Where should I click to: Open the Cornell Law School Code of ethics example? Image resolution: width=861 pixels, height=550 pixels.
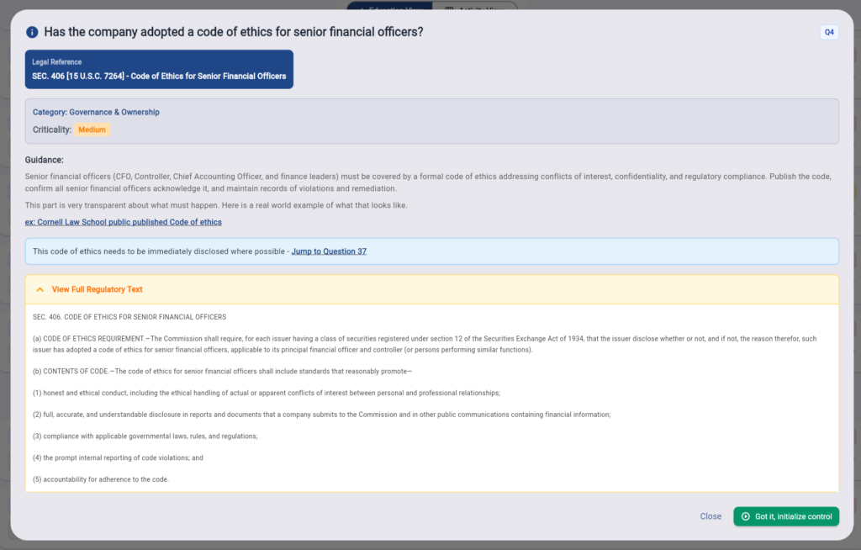[123, 222]
